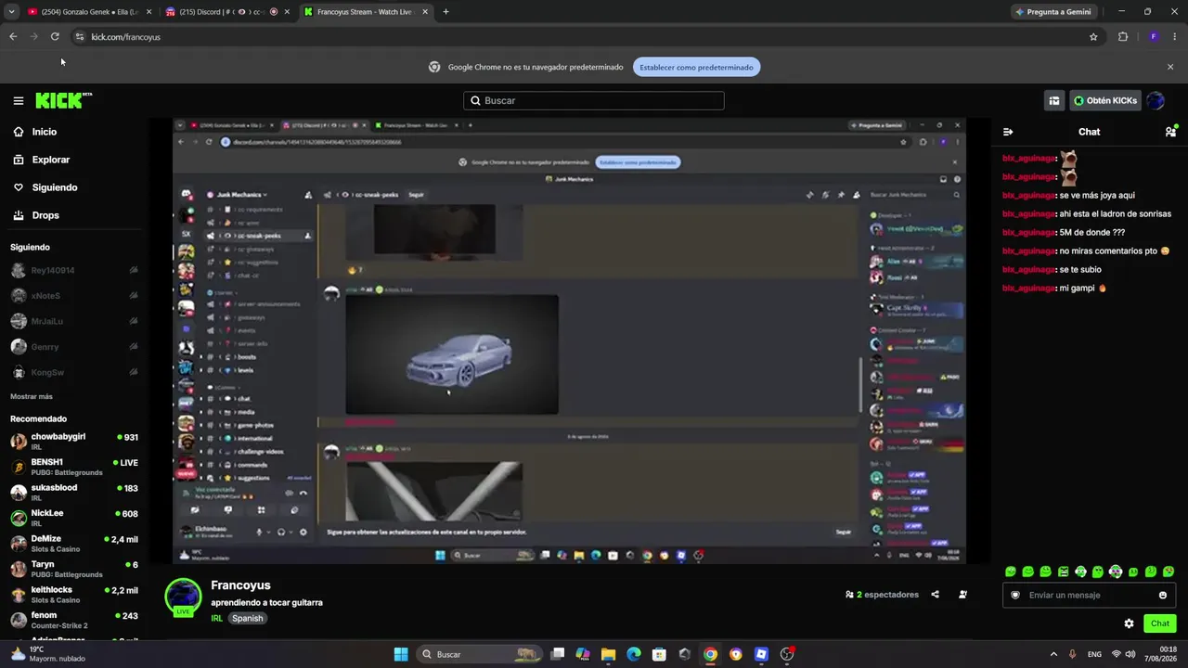Open recommended channel Taryn
This screenshot has width=1188, height=668.
click(x=74, y=569)
